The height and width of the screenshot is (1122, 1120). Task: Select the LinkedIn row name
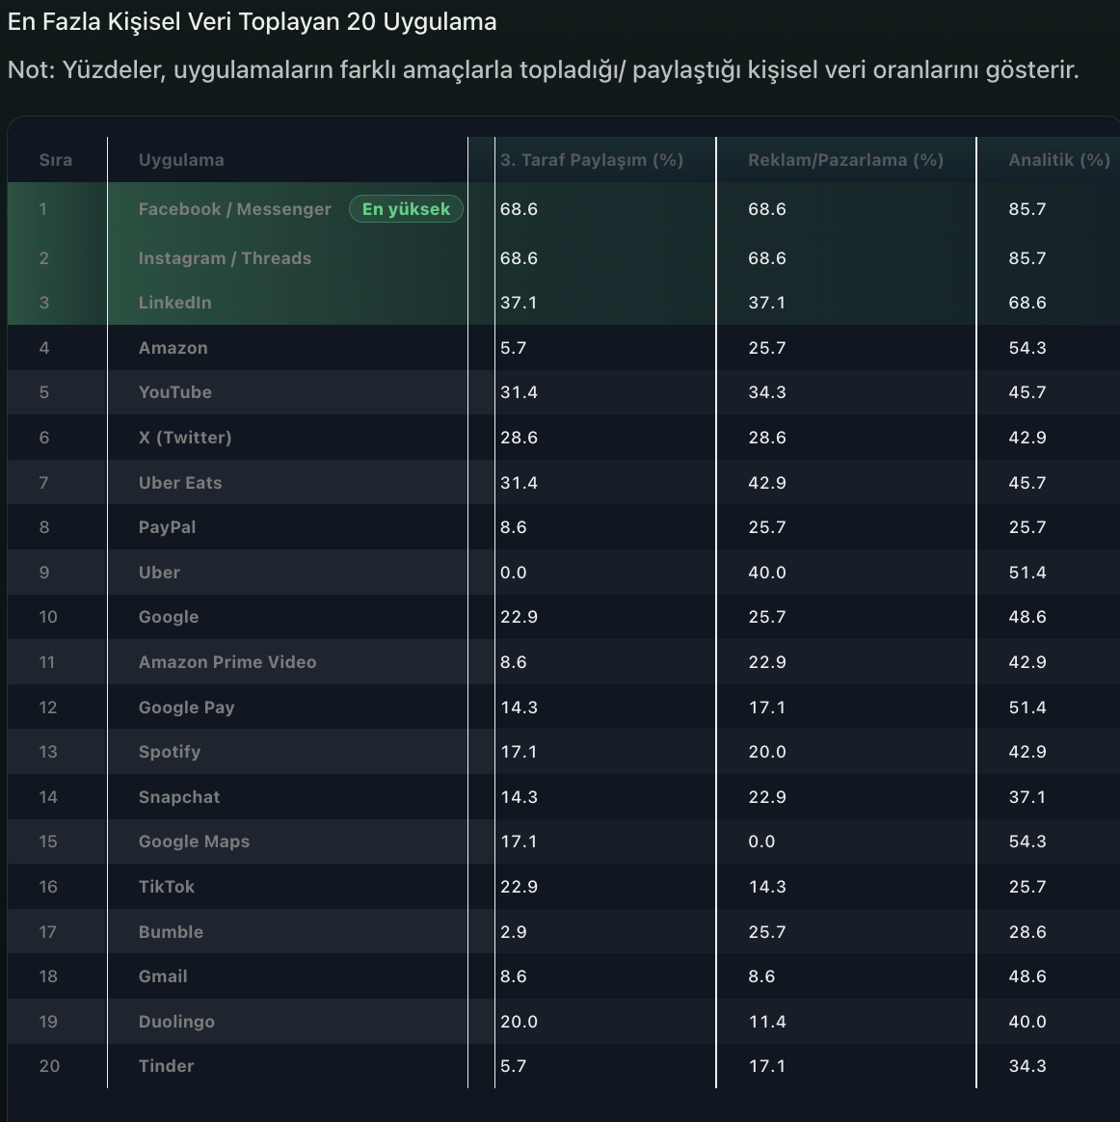click(174, 303)
